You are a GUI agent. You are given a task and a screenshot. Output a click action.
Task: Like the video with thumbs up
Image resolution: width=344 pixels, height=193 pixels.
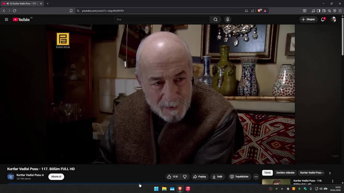pos(172,177)
